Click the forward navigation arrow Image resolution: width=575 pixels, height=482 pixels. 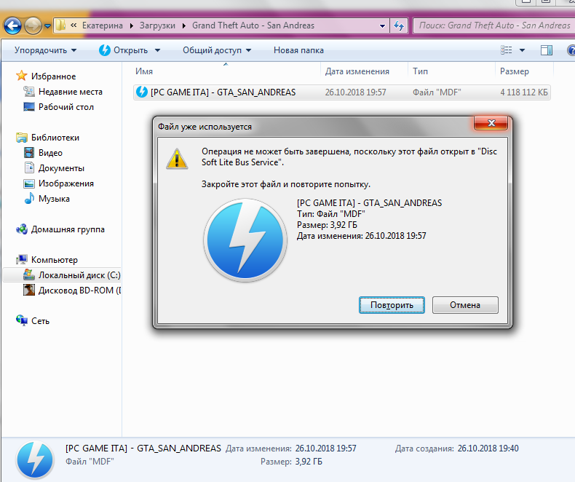click(33, 25)
